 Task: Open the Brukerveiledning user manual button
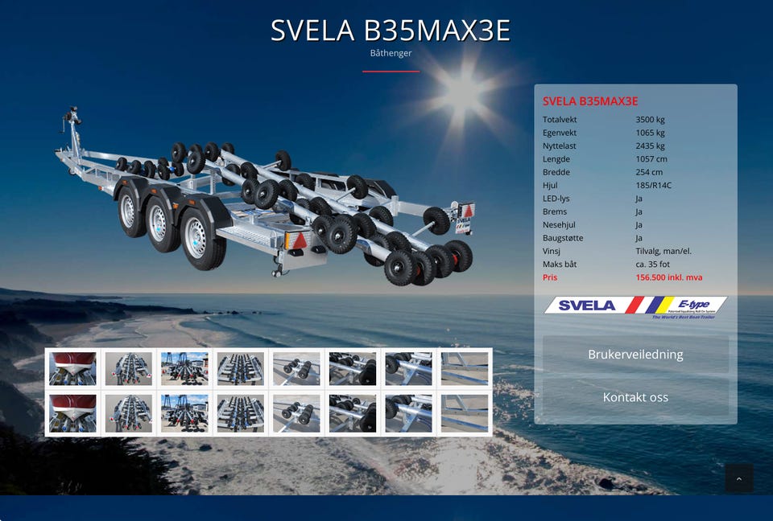[635, 355]
